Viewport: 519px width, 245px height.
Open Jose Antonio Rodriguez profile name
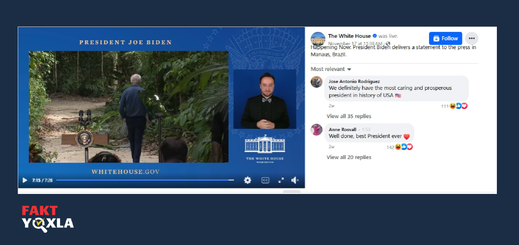[x=354, y=81]
